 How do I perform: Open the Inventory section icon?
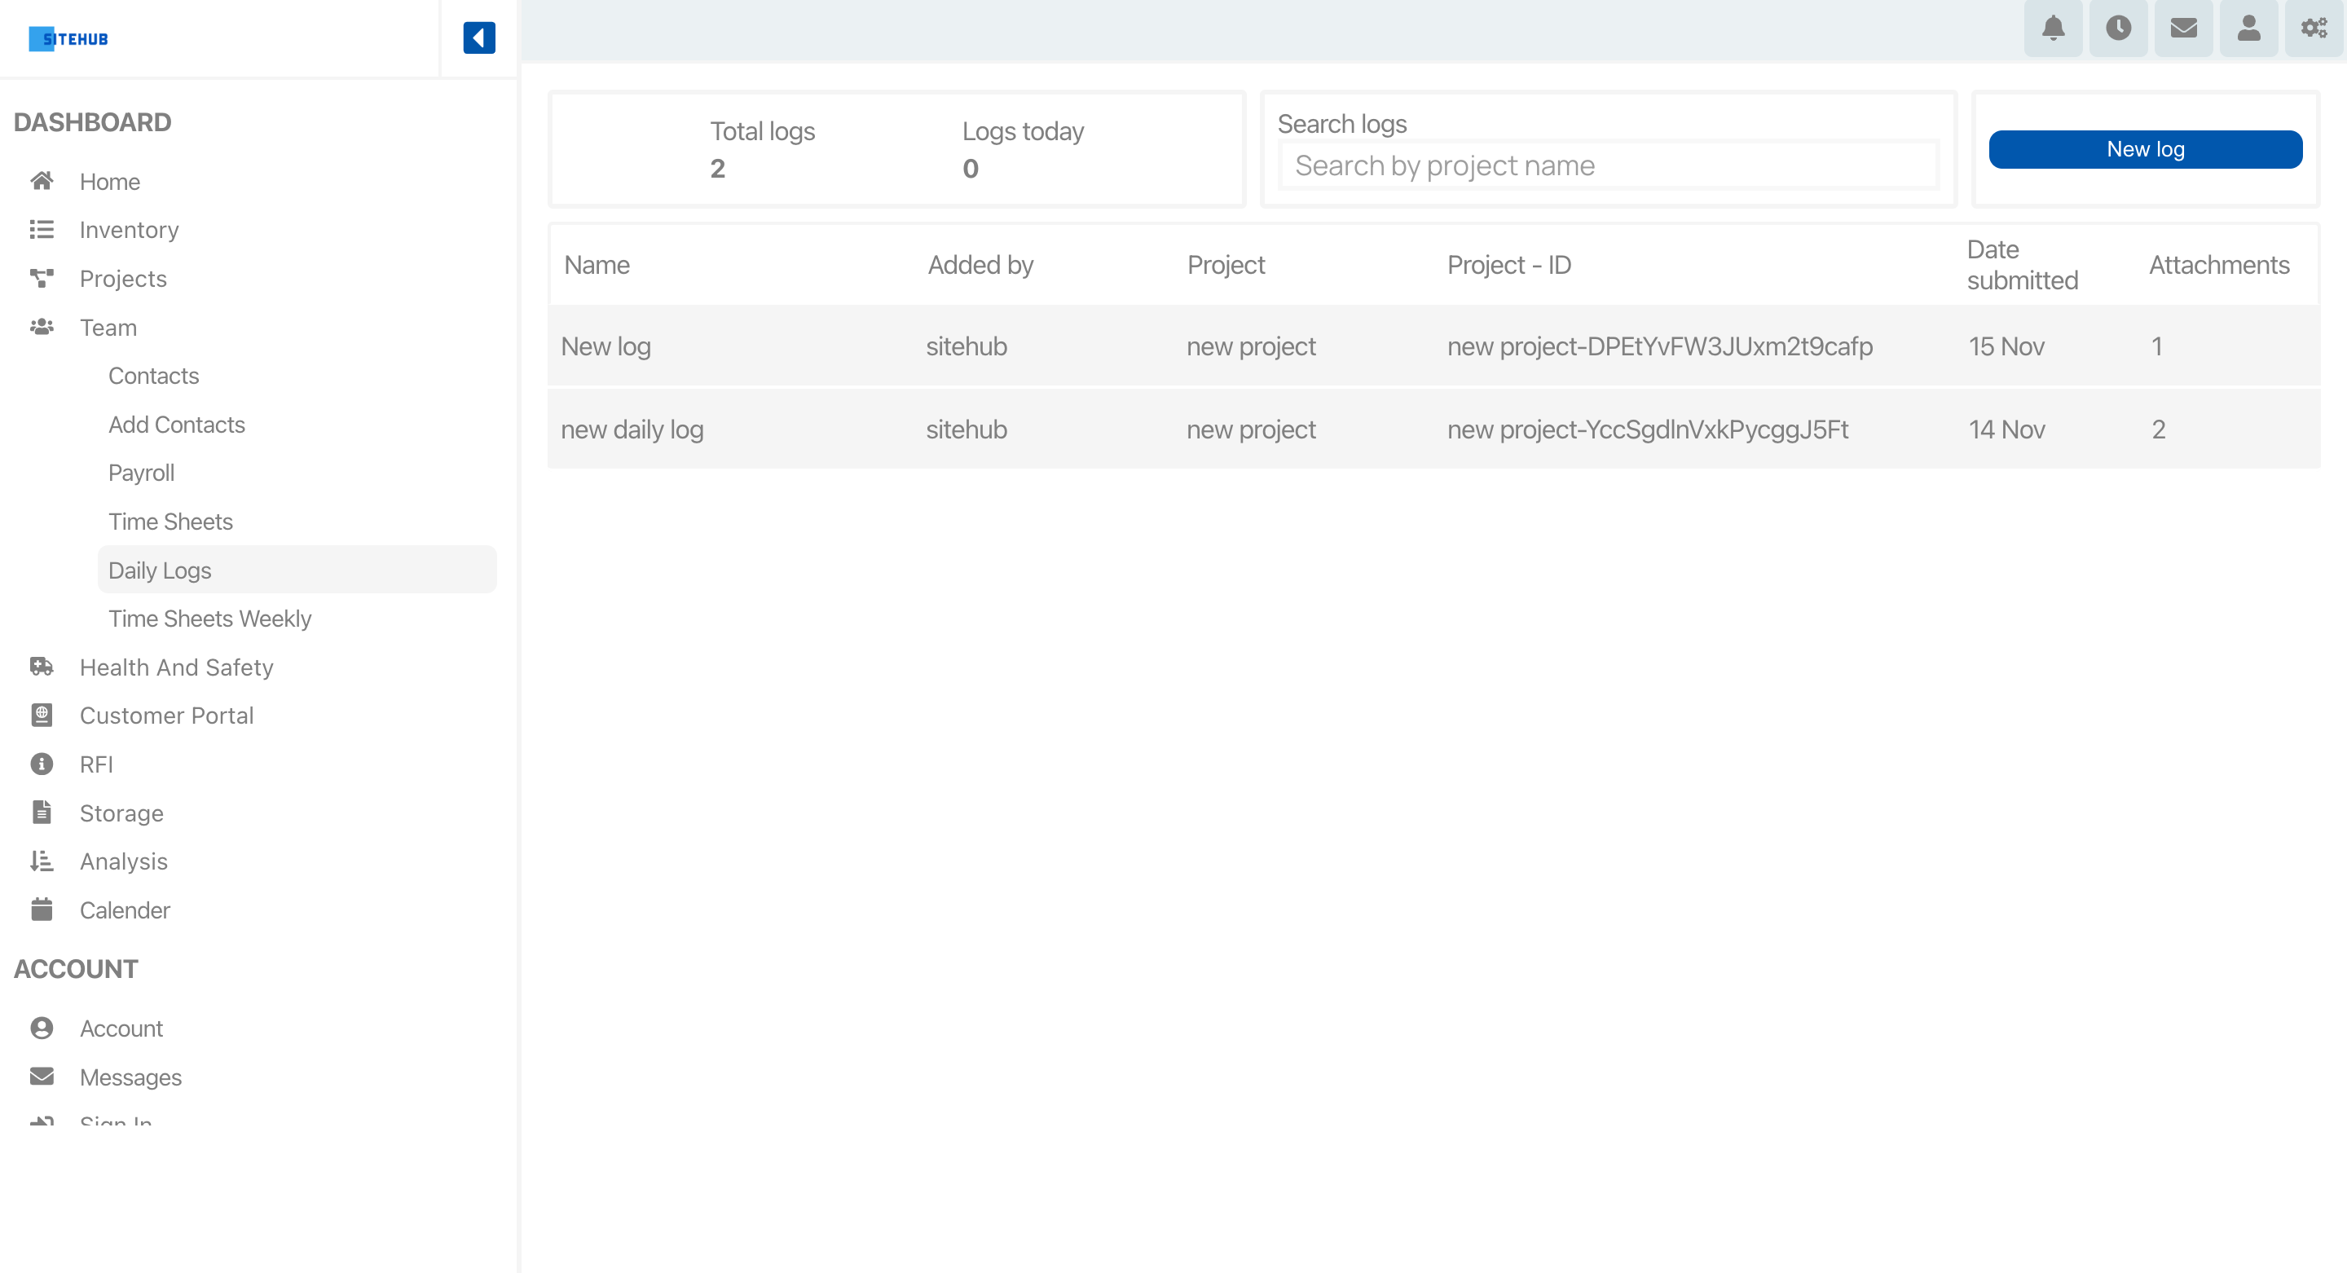(42, 229)
